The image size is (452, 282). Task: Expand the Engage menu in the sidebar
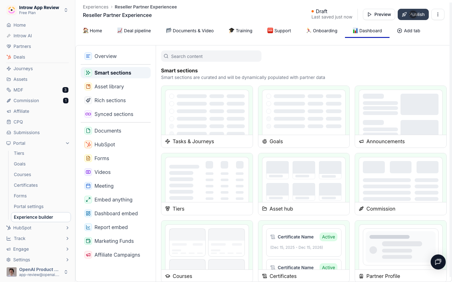[38, 249]
